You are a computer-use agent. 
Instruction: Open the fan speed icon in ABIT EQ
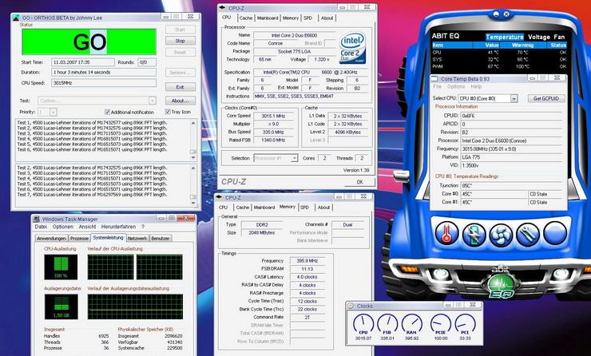point(501,234)
